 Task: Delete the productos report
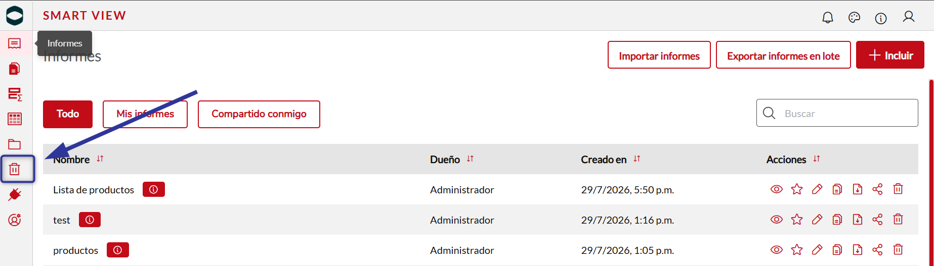tap(898, 249)
